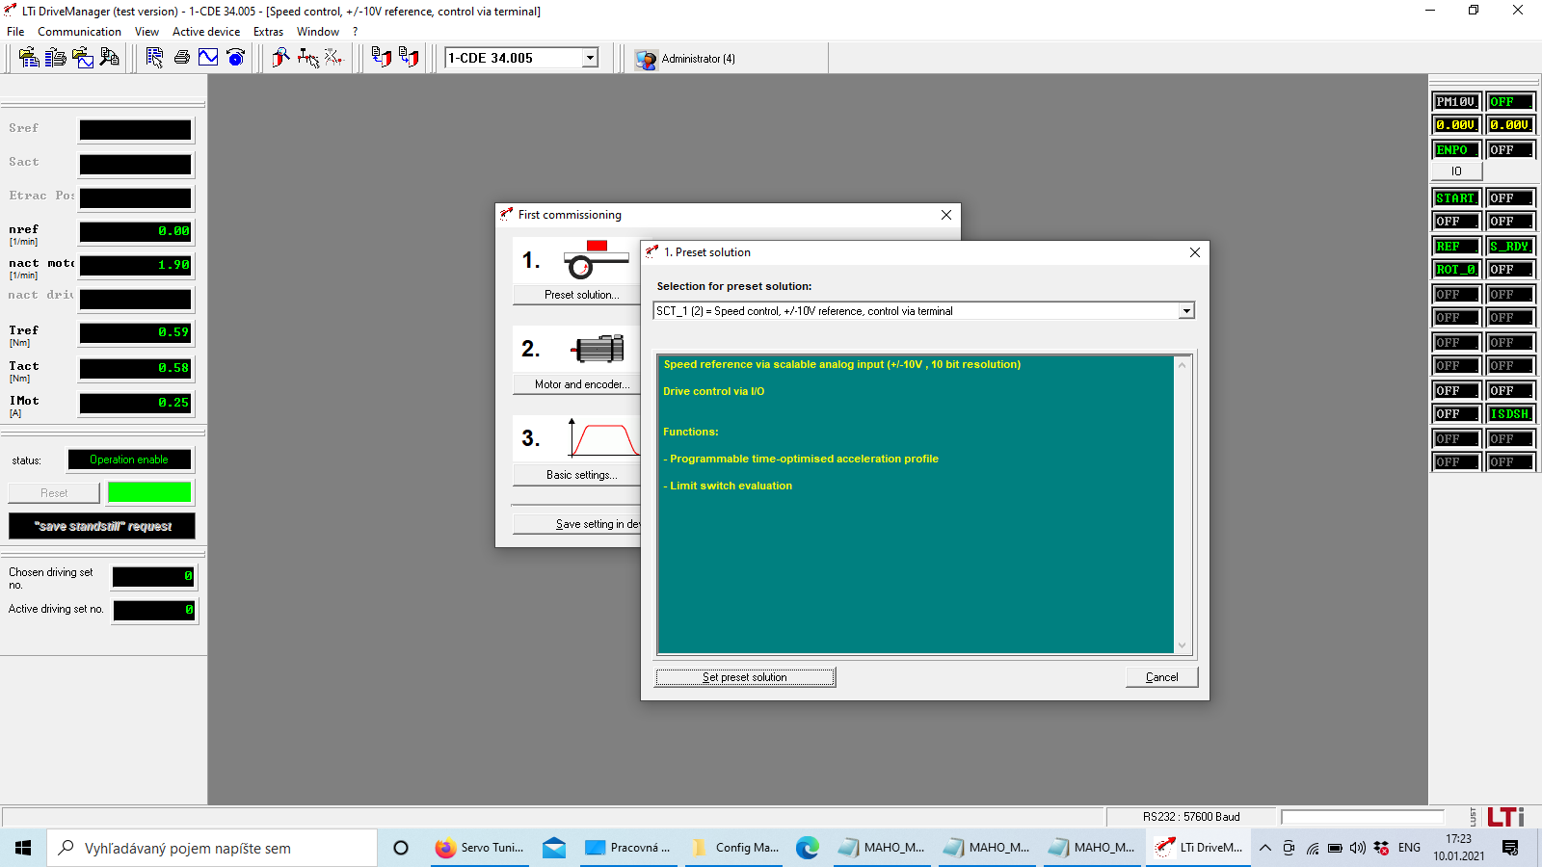The width and height of the screenshot is (1542, 867).
Task: Click the Administrator (4) user icon
Action: (647, 59)
